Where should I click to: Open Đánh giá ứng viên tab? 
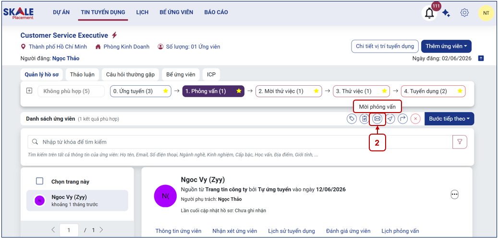[348, 231]
